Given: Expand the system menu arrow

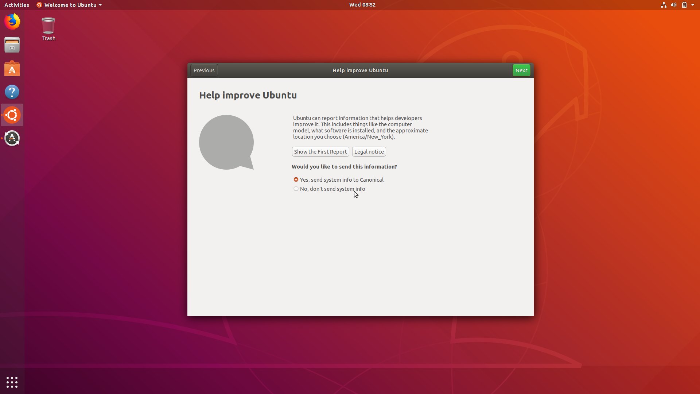Looking at the screenshot, I should tap(693, 5).
